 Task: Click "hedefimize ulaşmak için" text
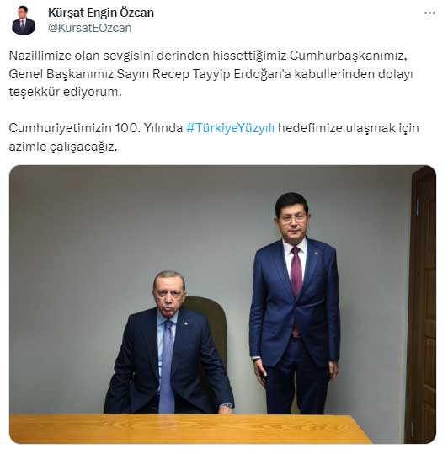[x=349, y=128]
